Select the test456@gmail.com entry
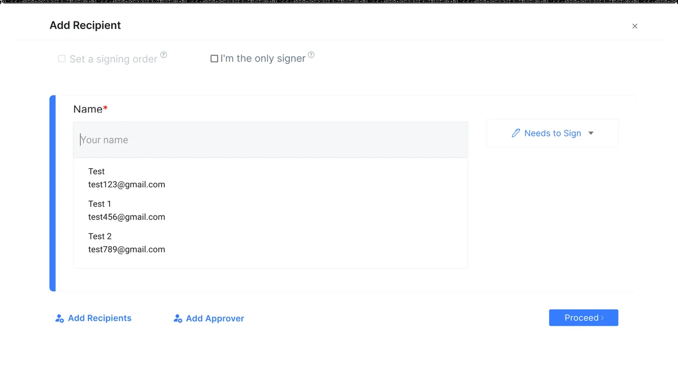678x381 pixels. (x=127, y=217)
